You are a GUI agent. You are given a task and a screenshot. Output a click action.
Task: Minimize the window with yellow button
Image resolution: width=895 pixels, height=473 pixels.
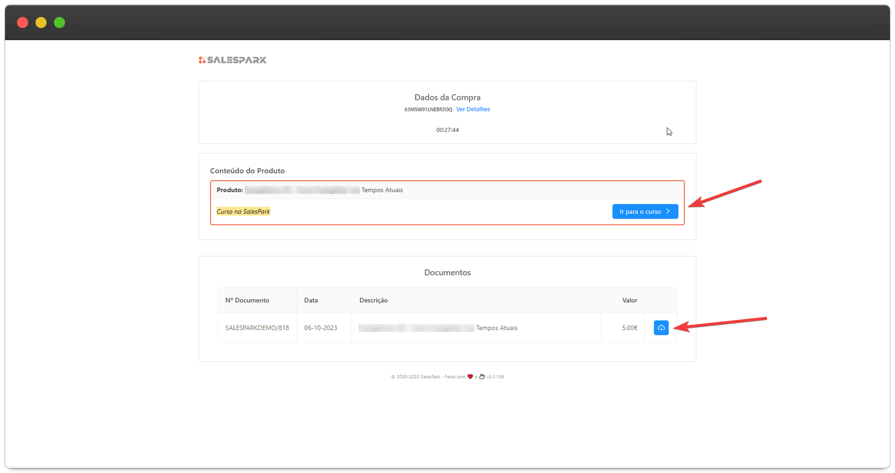(x=41, y=22)
